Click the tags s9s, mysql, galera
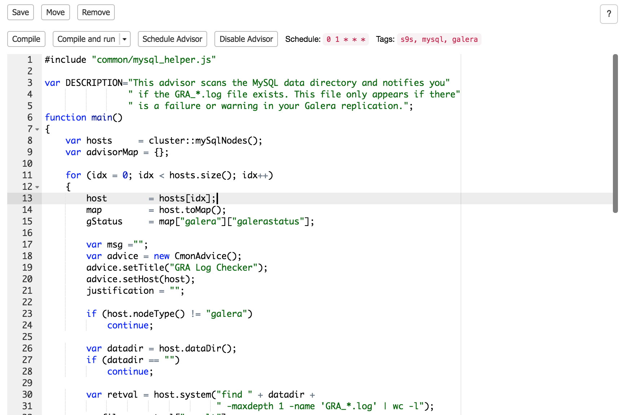The height and width of the screenshot is (415, 623). coord(439,39)
